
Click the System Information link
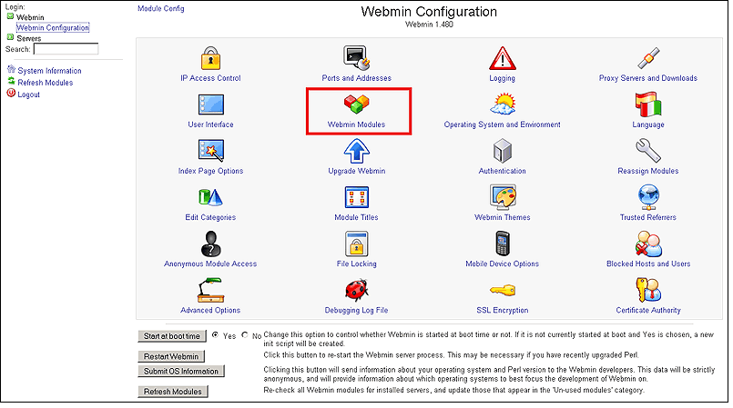pos(49,70)
